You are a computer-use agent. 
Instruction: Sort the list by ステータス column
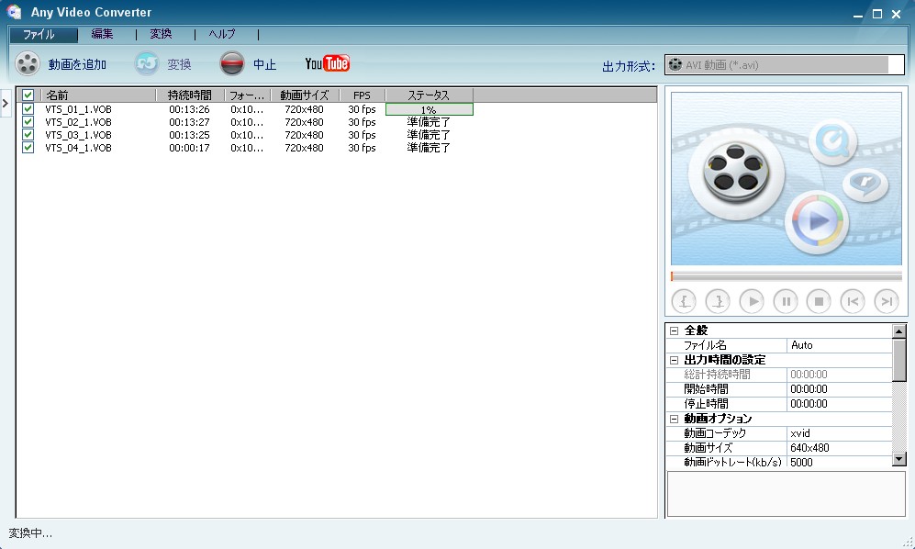click(x=429, y=95)
